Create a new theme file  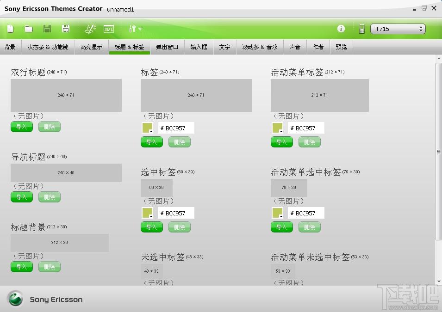tap(11, 29)
